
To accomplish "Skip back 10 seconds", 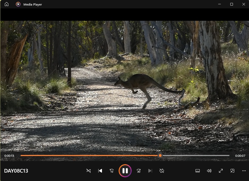I will click(112, 171).
